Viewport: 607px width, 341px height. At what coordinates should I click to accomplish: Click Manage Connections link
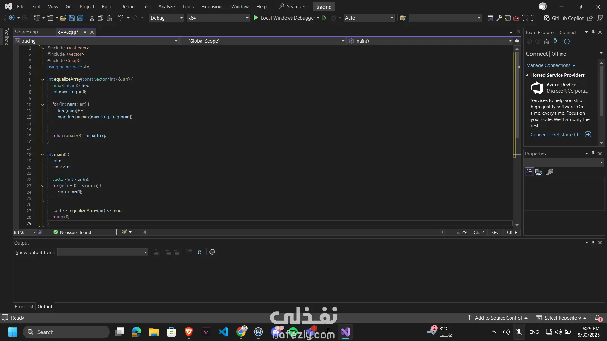click(x=551, y=65)
